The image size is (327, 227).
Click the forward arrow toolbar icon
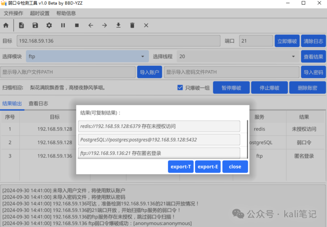tap(104, 25)
